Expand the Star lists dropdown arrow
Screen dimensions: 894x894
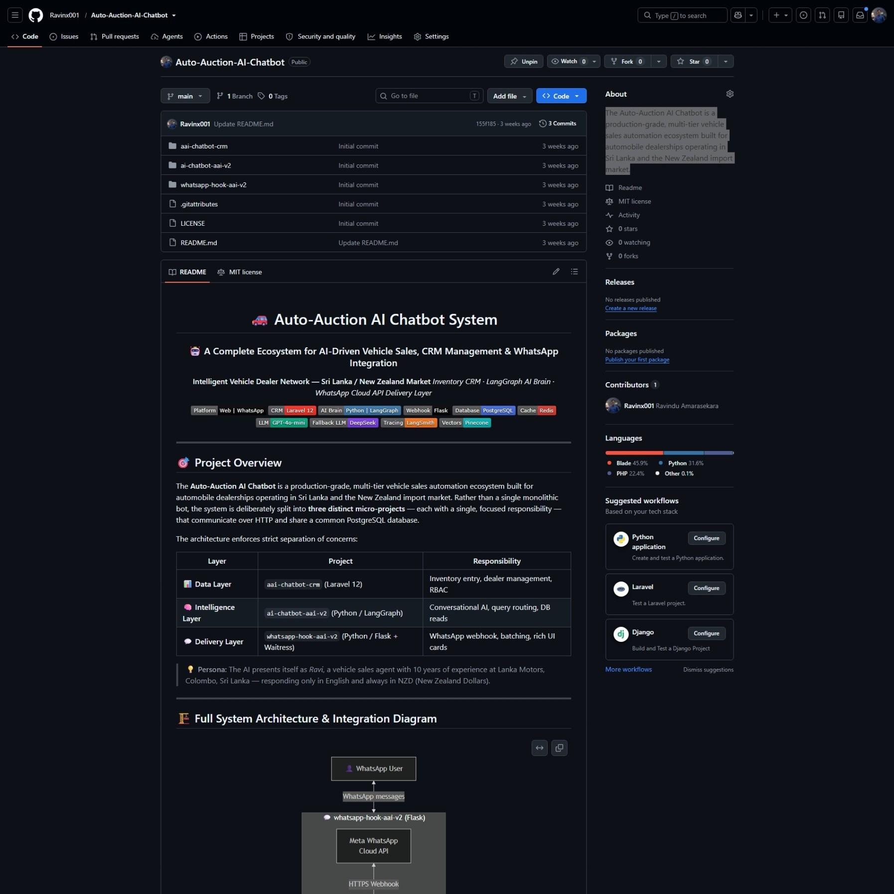click(726, 61)
